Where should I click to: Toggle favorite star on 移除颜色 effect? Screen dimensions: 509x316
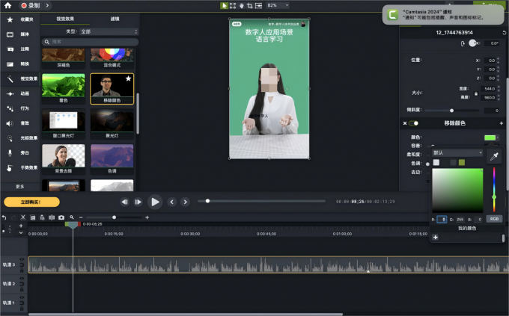[129, 78]
